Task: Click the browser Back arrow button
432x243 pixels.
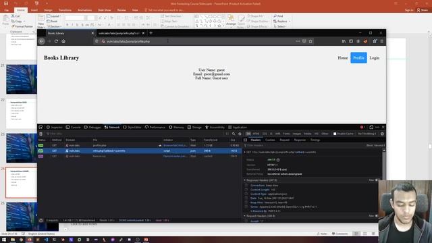Action: tap(42, 41)
